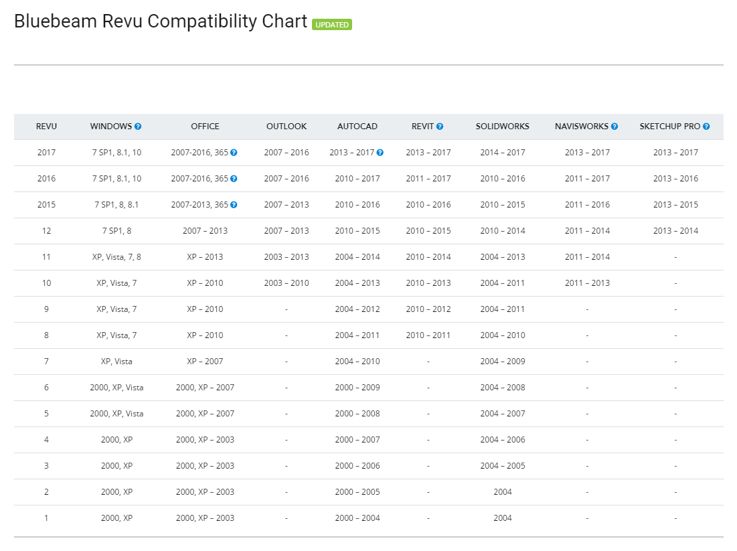Click the OFFICE column header

205,127
